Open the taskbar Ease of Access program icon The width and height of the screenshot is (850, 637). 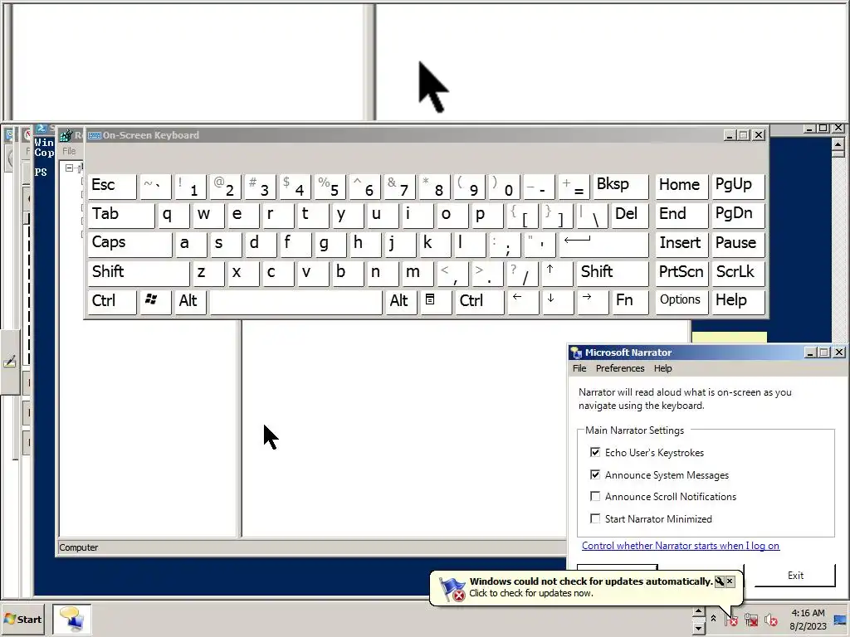[x=71, y=619]
